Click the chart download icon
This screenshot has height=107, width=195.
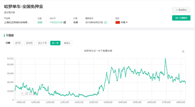point(183,51)
